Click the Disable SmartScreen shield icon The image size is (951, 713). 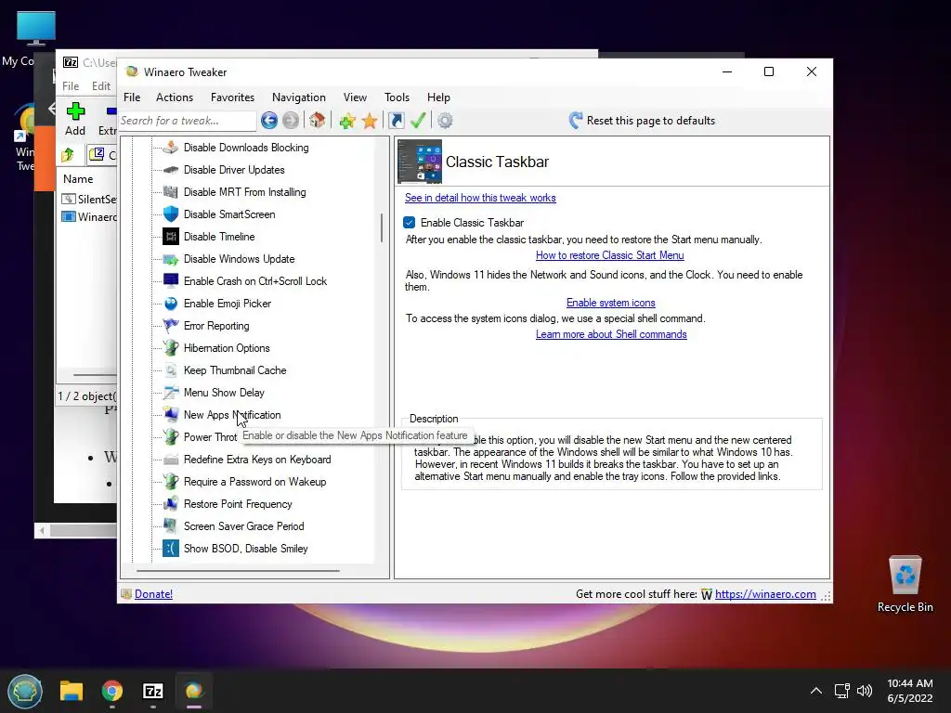(x=171, y=214)
